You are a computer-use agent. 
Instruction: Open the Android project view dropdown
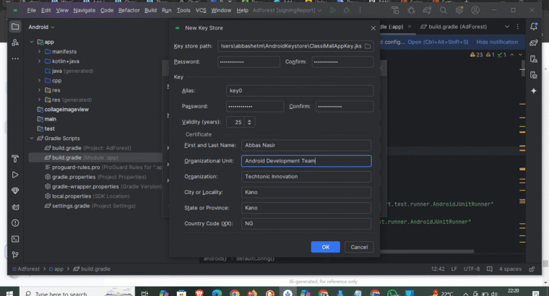click(41, 27)
